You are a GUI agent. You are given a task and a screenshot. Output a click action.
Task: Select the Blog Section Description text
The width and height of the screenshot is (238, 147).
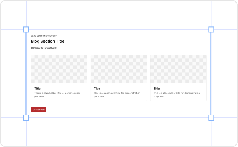pos(44,48)
